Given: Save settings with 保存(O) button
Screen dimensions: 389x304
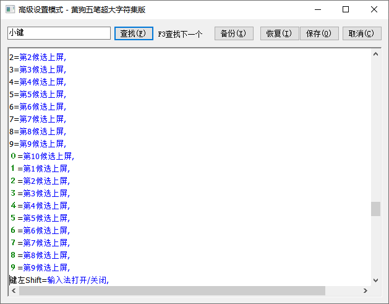Looking at the screenshot, I should click(x=319, y=33).
